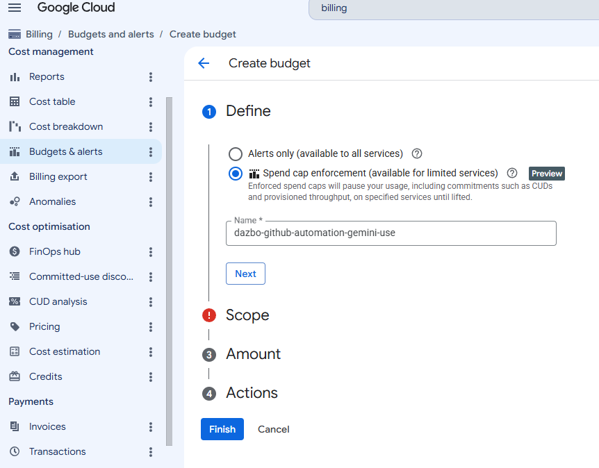Open more options for FinOps hub
599x468 pixels.
coord(151,252)
